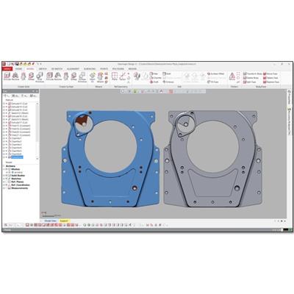Click the Model View bottom tab
Viewport: 294px width, 294px height.
click(x=50, y=221)
